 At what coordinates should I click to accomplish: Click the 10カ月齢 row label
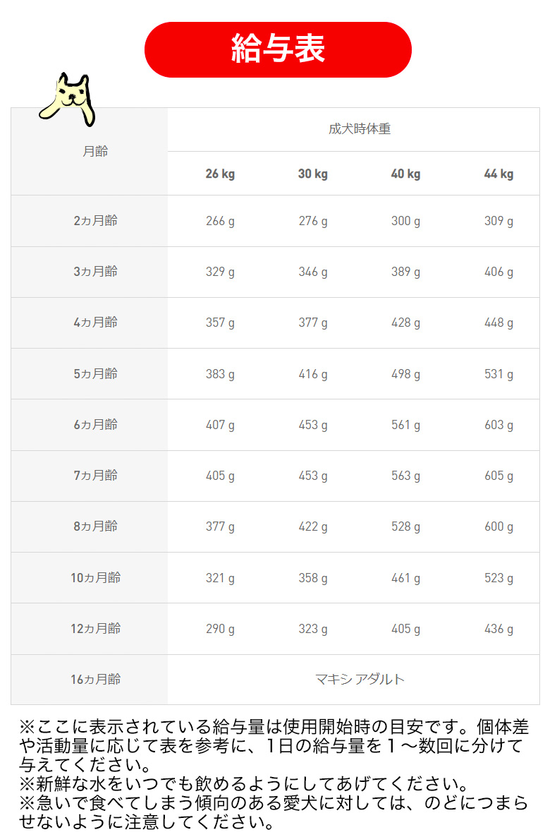pos(95,578)
